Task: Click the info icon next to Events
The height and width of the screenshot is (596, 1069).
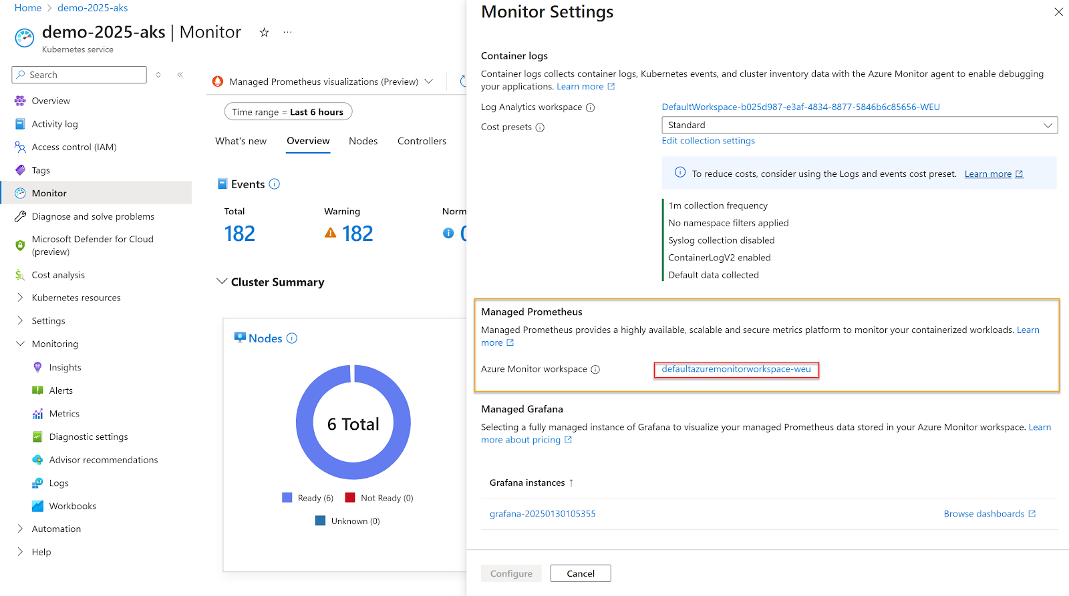Action: [274, 184]
